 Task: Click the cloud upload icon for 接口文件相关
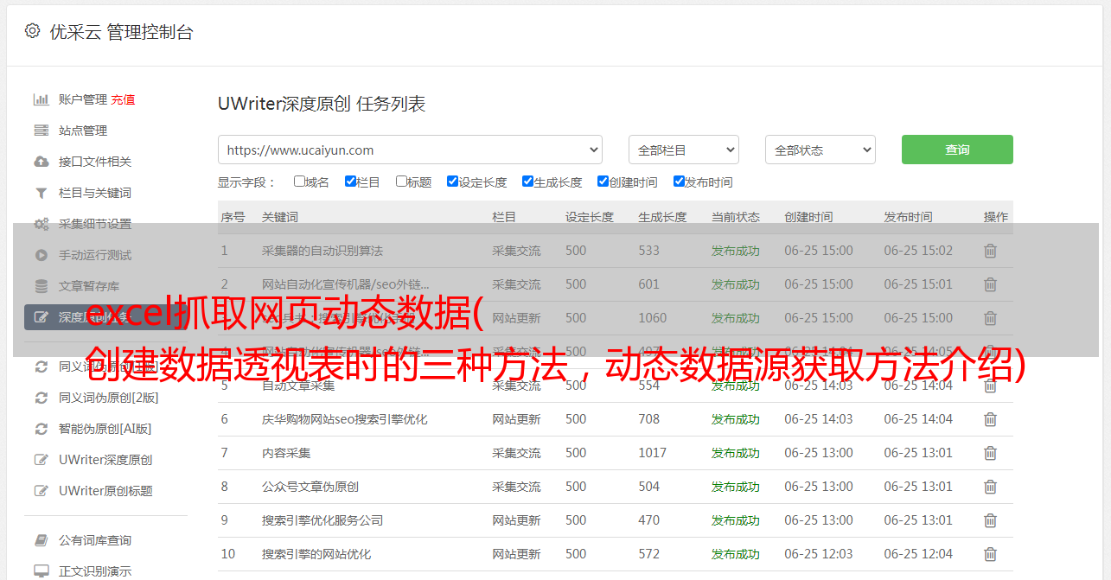point(41,162)
